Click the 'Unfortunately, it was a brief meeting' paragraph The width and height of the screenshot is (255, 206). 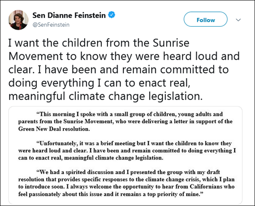click(x=132, y=150)
